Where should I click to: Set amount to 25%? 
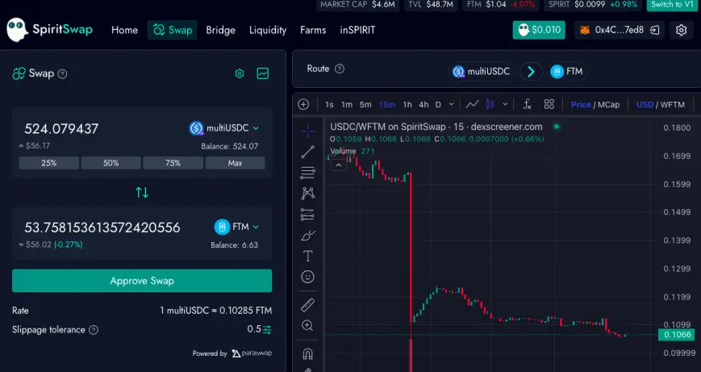click(48, 163)
